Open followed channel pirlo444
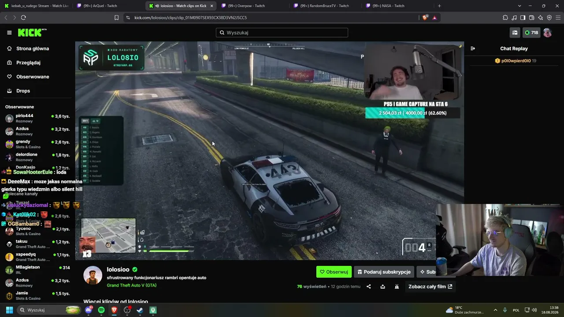The width and height of the screenshot is (564, 317). point(37,118)
